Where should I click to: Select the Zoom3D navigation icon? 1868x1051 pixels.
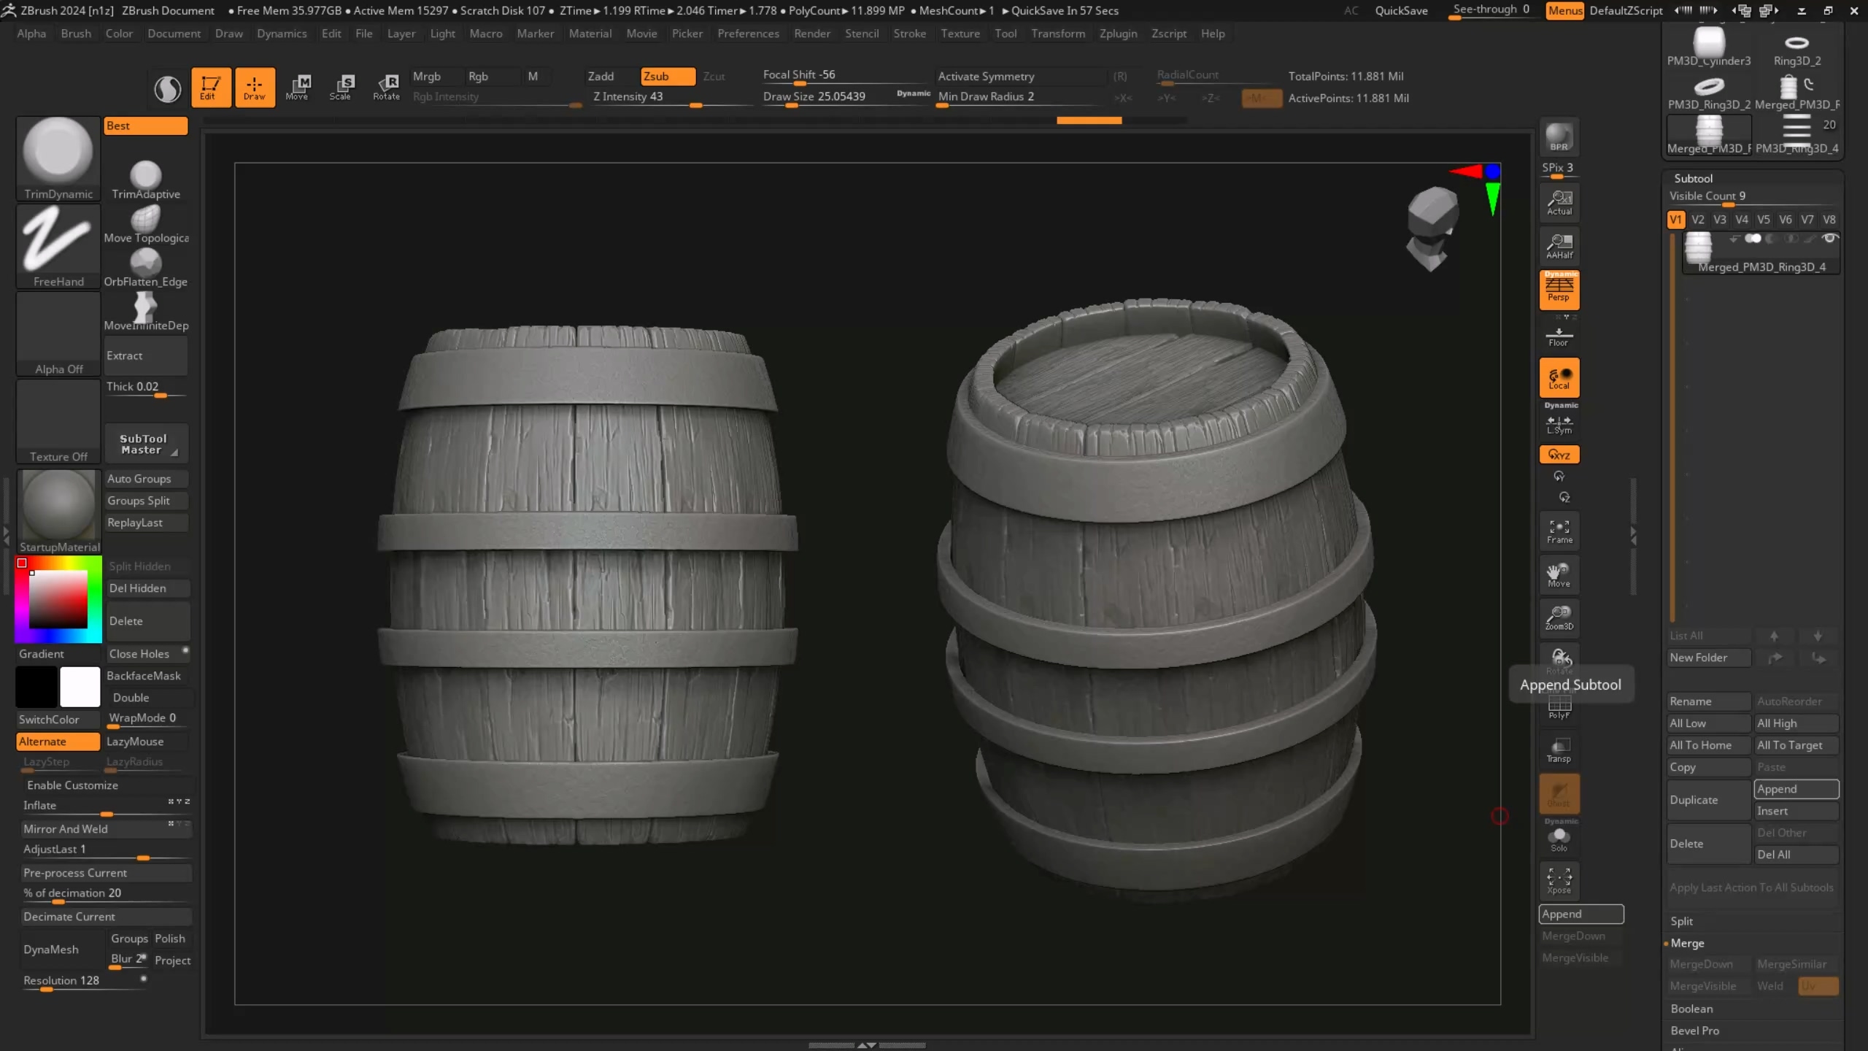1559,617
